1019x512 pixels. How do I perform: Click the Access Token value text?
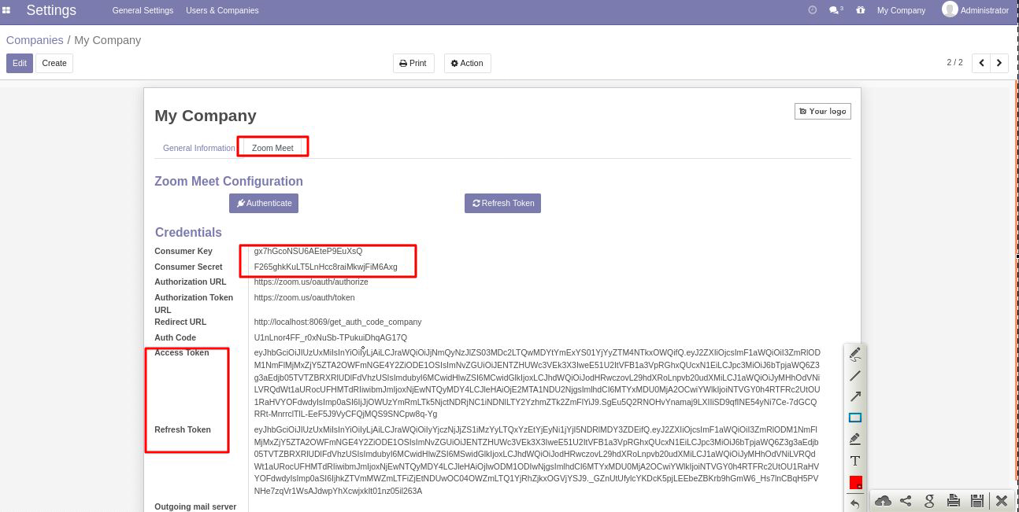click(537, 383)
